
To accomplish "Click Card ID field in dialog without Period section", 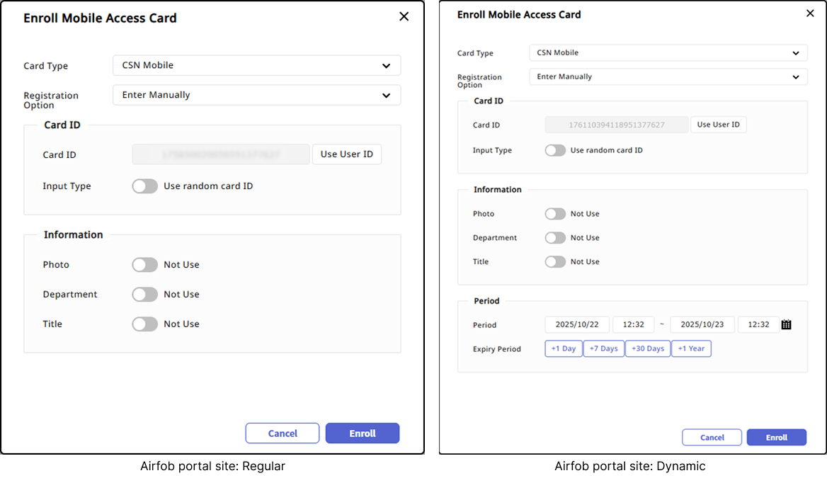I will tap(221, 154).
